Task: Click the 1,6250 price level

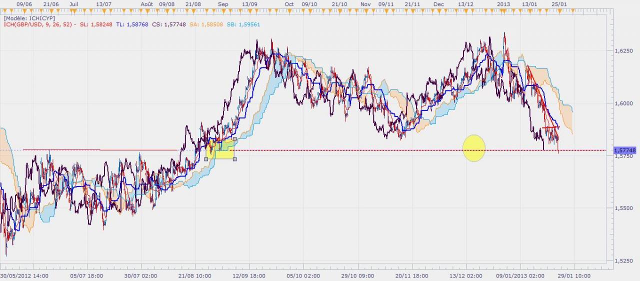Action: [623, 51]
